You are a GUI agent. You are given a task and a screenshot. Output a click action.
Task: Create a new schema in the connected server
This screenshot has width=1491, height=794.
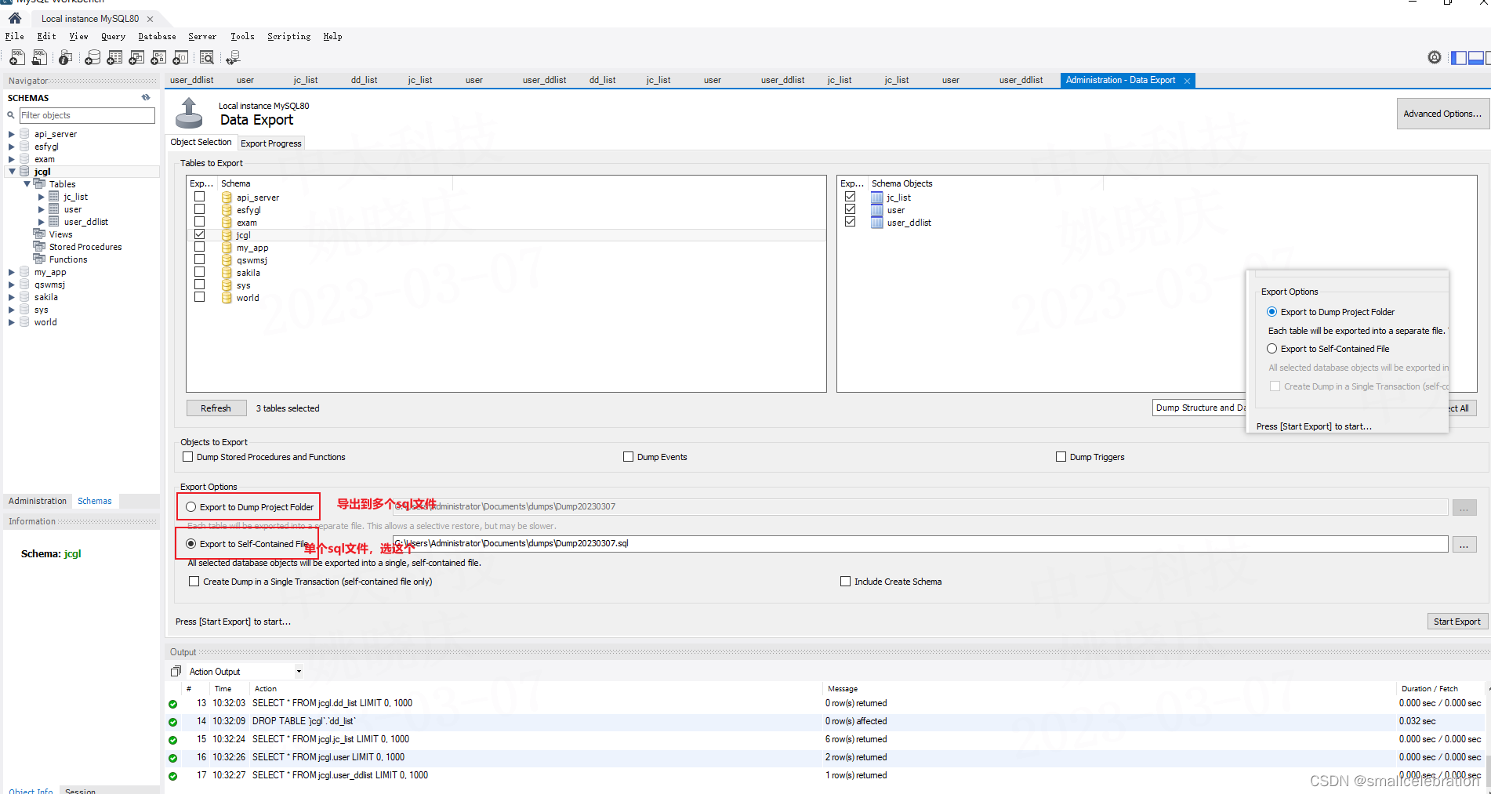tap(92, 57)
